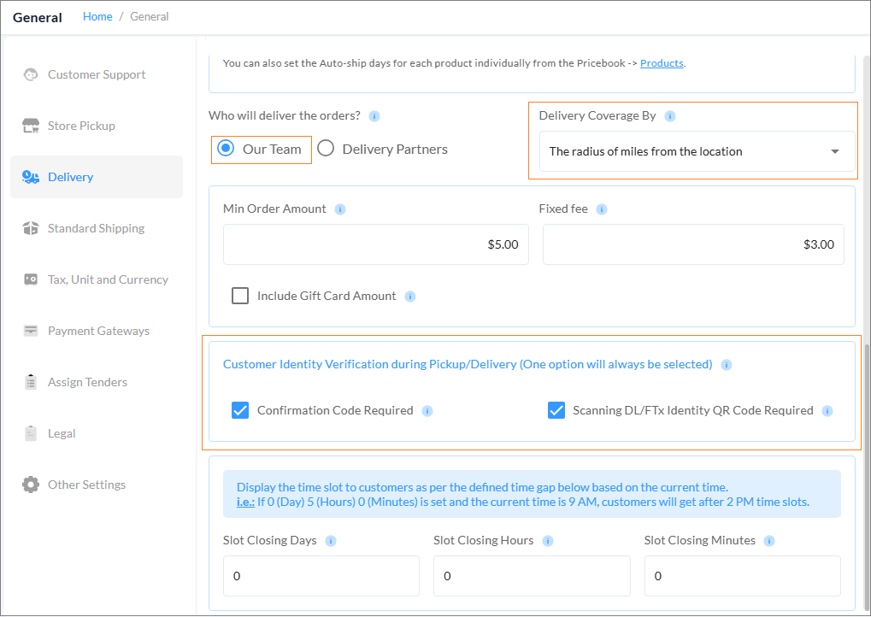Image resolution: width=871 pixels, height=617 pixels.
Task: Open Other Settings section
Action: coord(97,485)
